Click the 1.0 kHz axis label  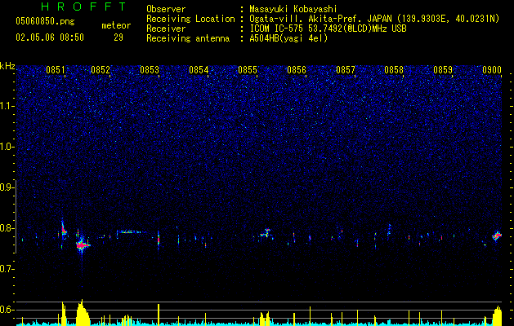(7, 147)
